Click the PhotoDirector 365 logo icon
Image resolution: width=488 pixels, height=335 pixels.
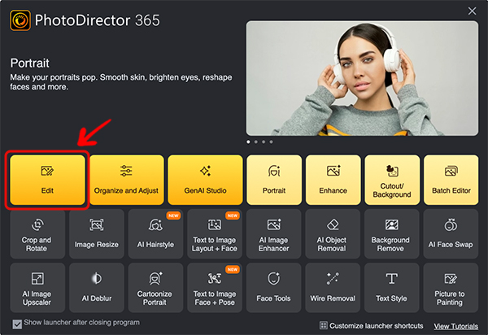coord(20,20)
